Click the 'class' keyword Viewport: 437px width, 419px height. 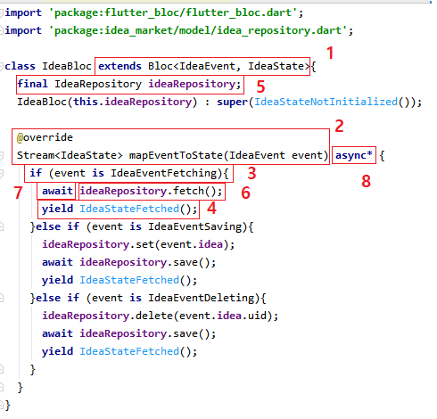tap(20, 66)
